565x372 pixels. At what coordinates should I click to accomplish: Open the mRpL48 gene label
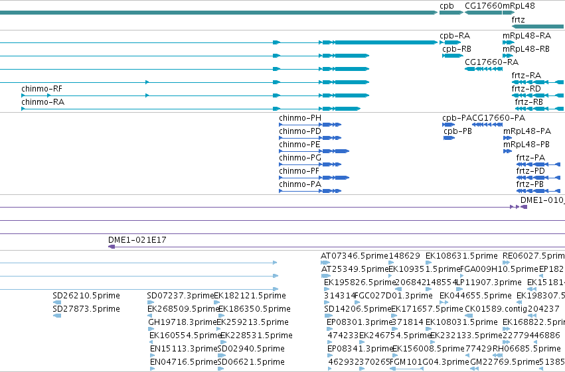pyautogui.click(x=519, y=6)
